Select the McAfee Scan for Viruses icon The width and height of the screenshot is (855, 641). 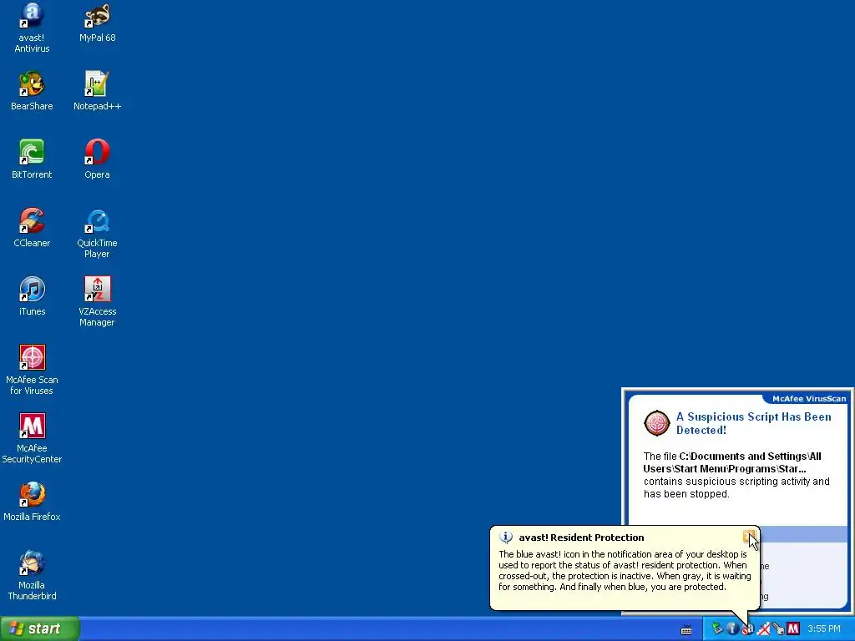[32, 370]
